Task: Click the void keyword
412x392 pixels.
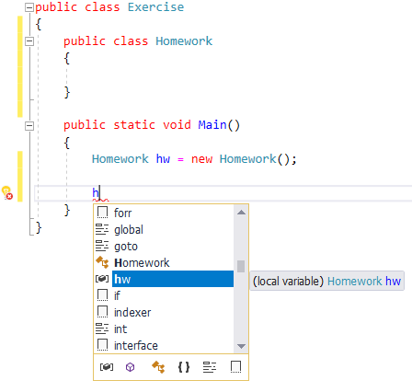Action: point(177,125)
